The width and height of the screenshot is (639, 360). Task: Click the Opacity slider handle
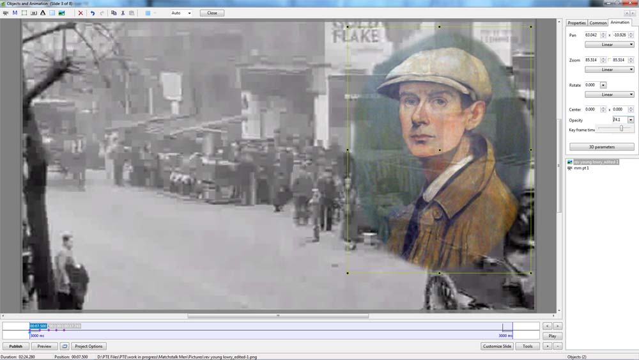pyautogui.click(x=622, y=128)
